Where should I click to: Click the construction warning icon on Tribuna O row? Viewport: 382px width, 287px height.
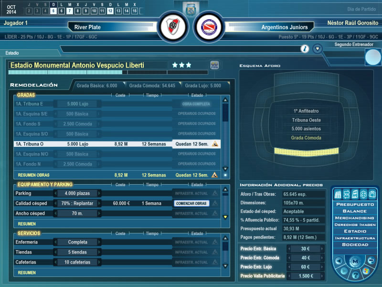click(x=215, y=143)
